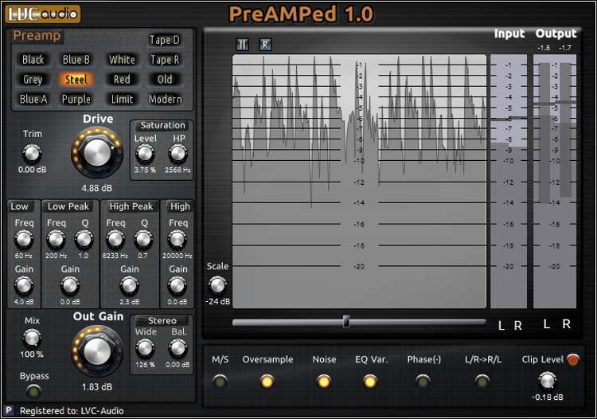The image size is (597, 419).
Task: Click the Low band Freq knob
Action: (x=24, y=240)
